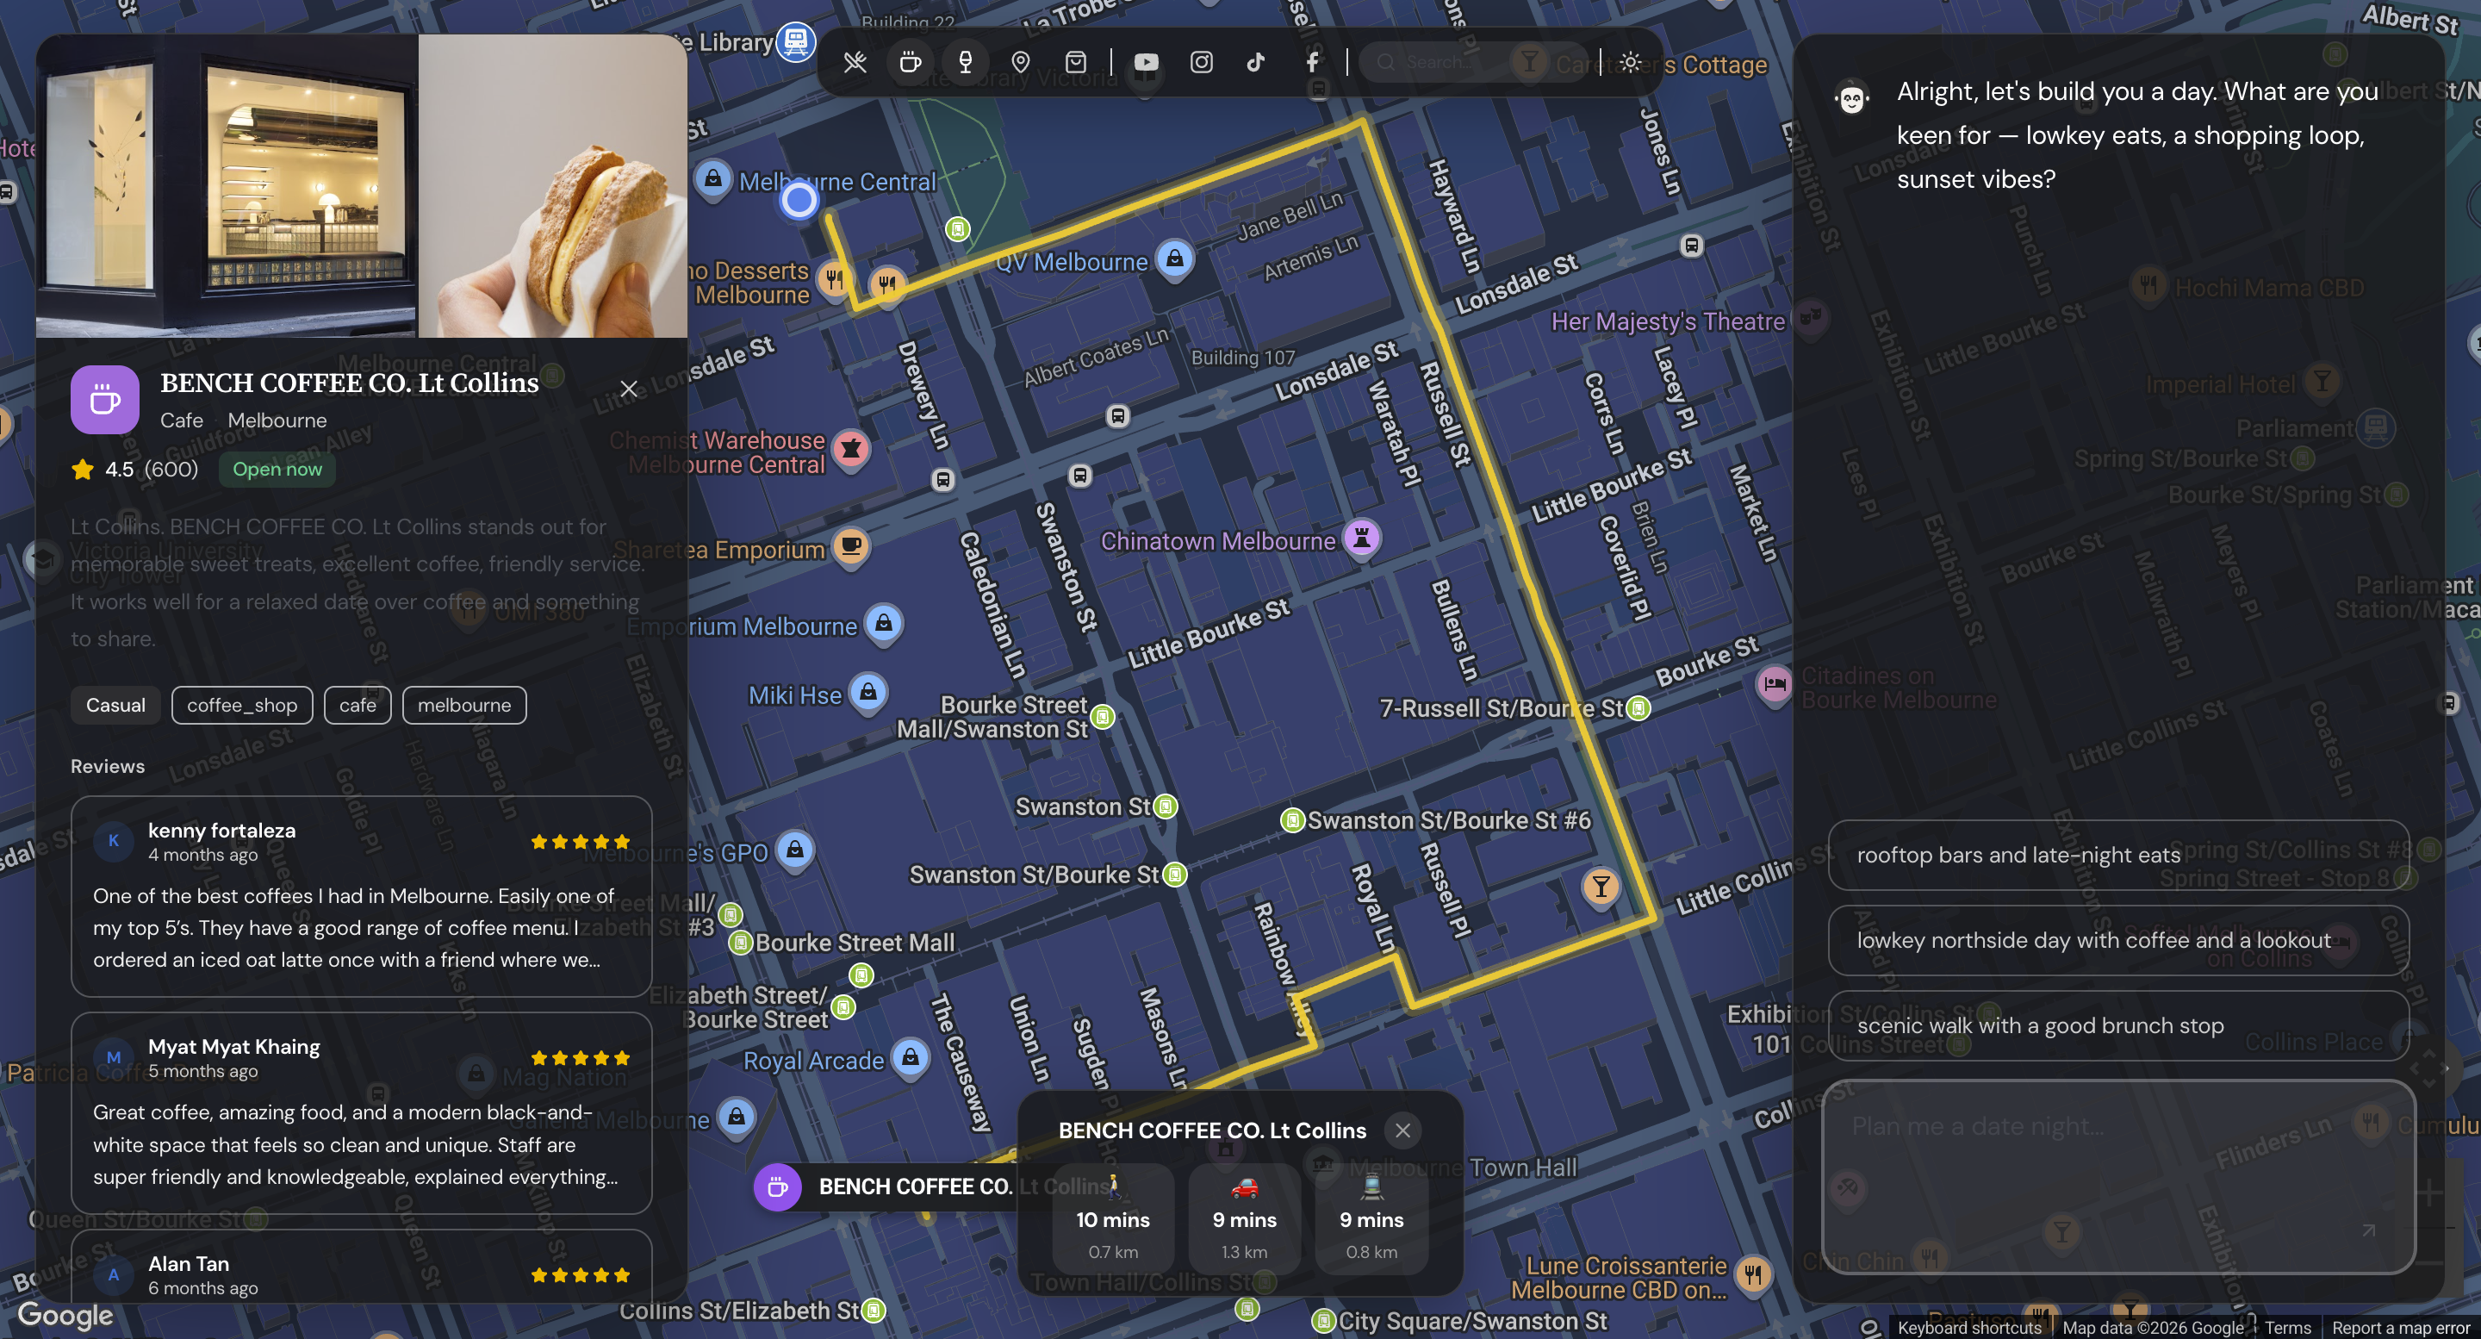Click the coffee_shop tag chip
Viewport: 2481px width, 1339px height.
point(242,705)
